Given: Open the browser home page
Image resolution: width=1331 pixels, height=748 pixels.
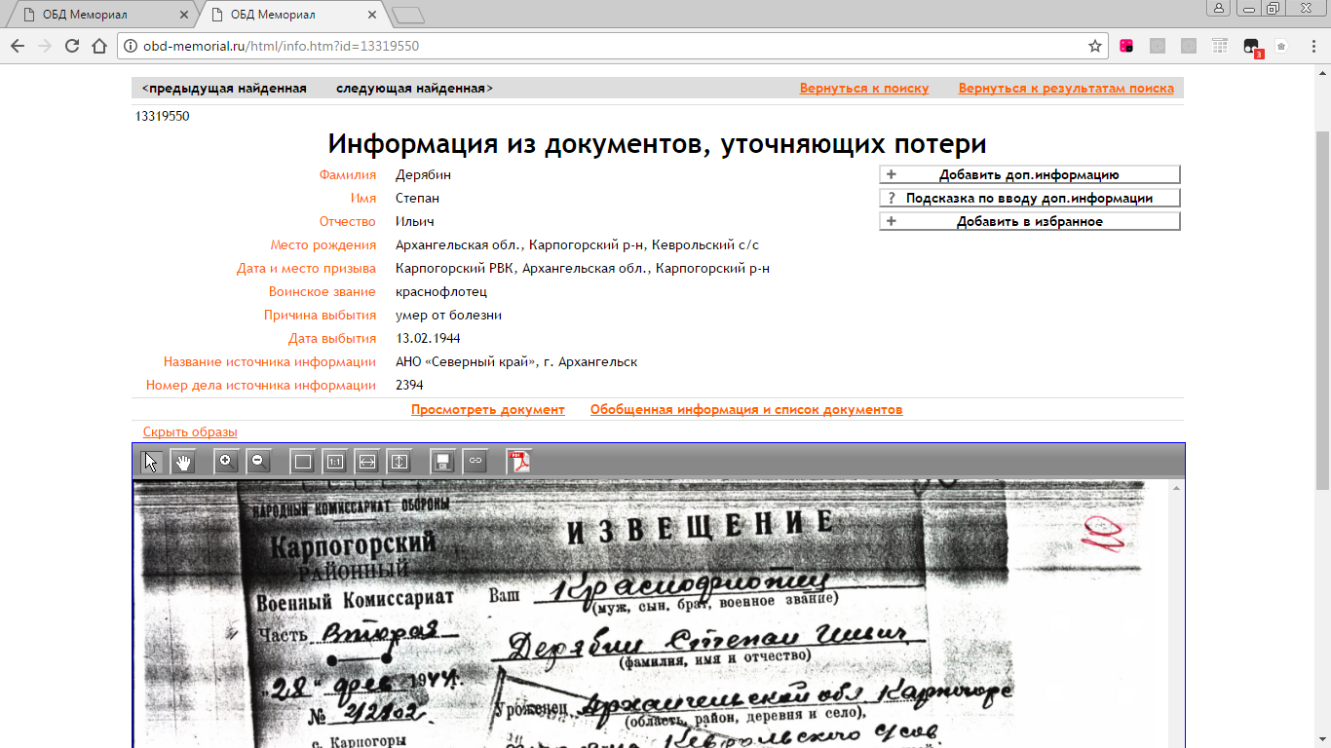Looking at the screenshot, I should coord(98,46).
